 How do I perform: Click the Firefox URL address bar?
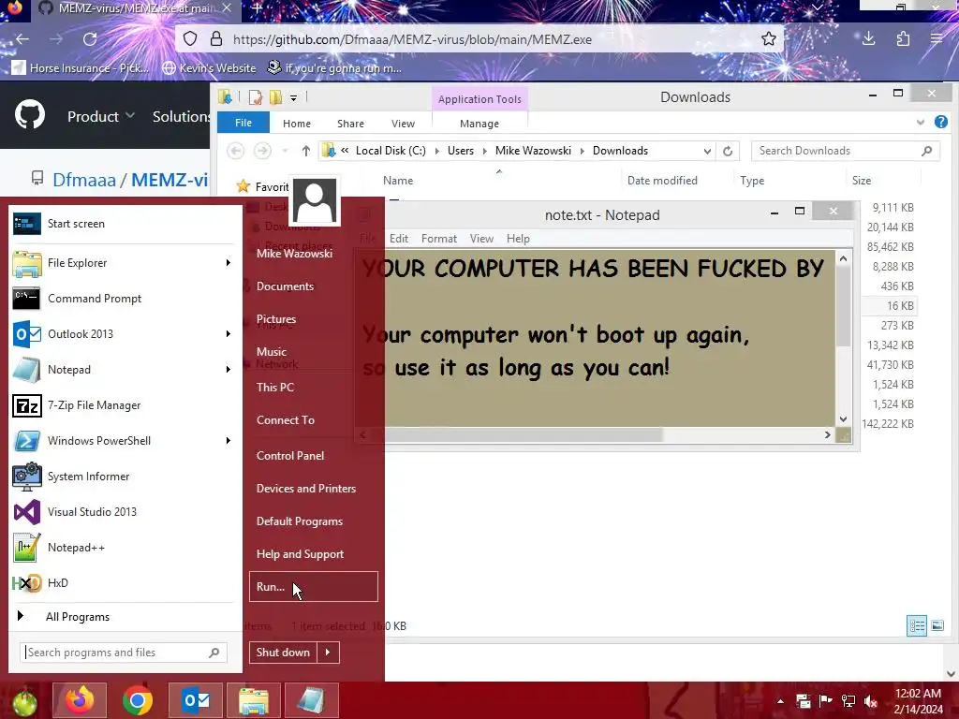click(480, 39)
